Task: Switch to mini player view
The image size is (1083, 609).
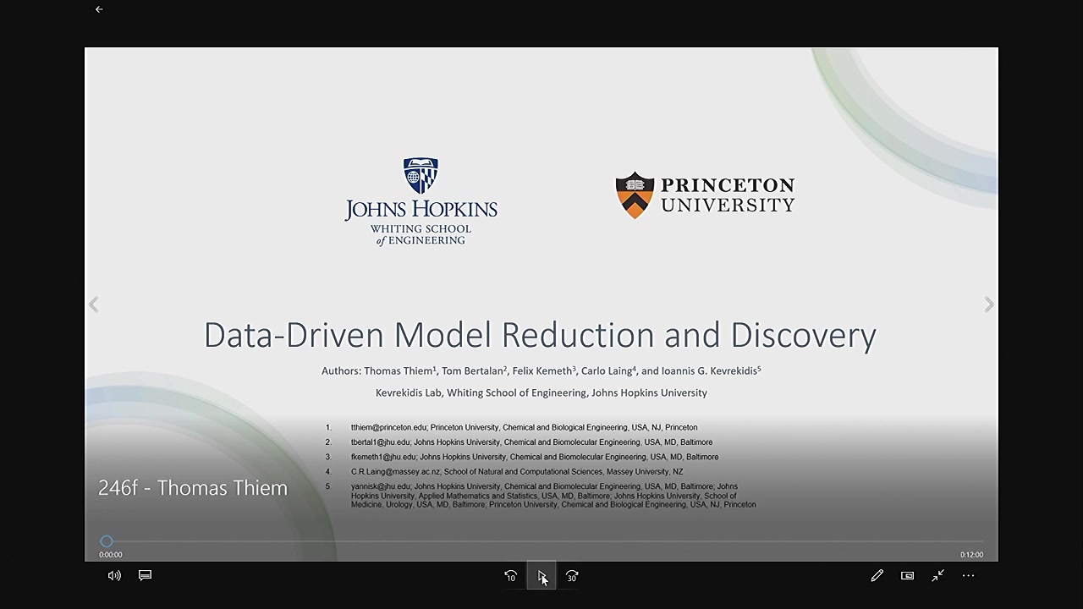Action: (x=907, y=576)
